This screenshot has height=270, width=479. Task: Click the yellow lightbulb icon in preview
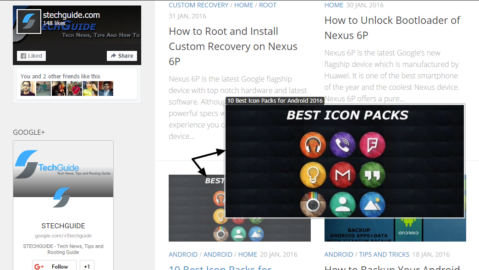(313, 174)
